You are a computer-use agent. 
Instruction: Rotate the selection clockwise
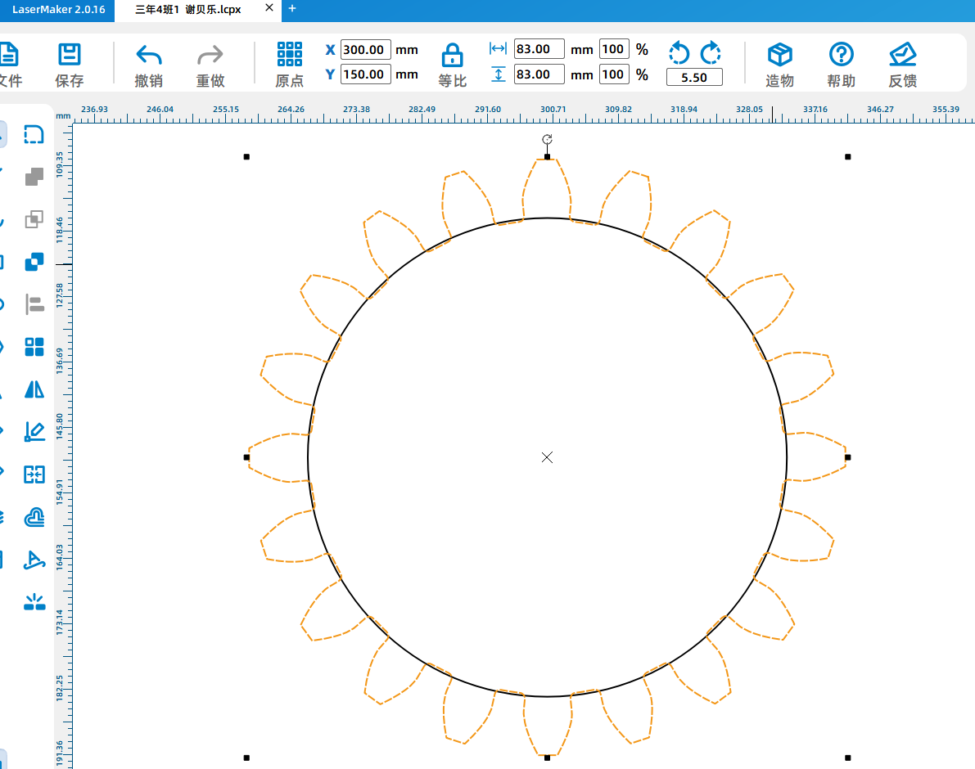click(711, 53)
